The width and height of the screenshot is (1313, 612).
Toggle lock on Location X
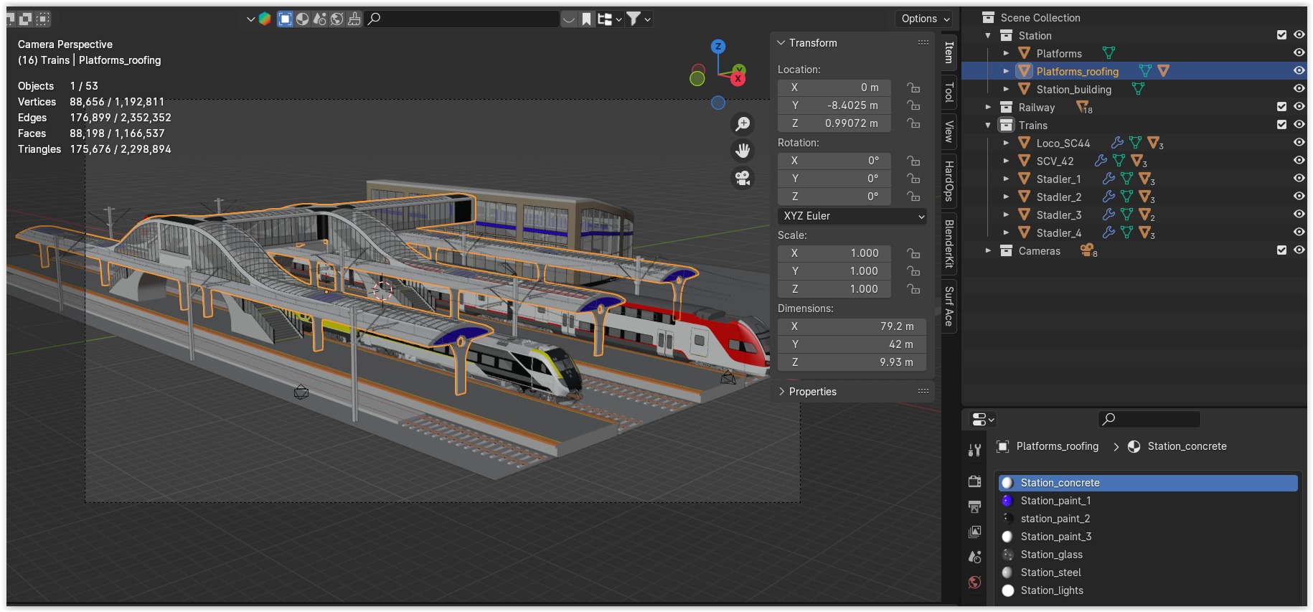click(x=913, y=88)
